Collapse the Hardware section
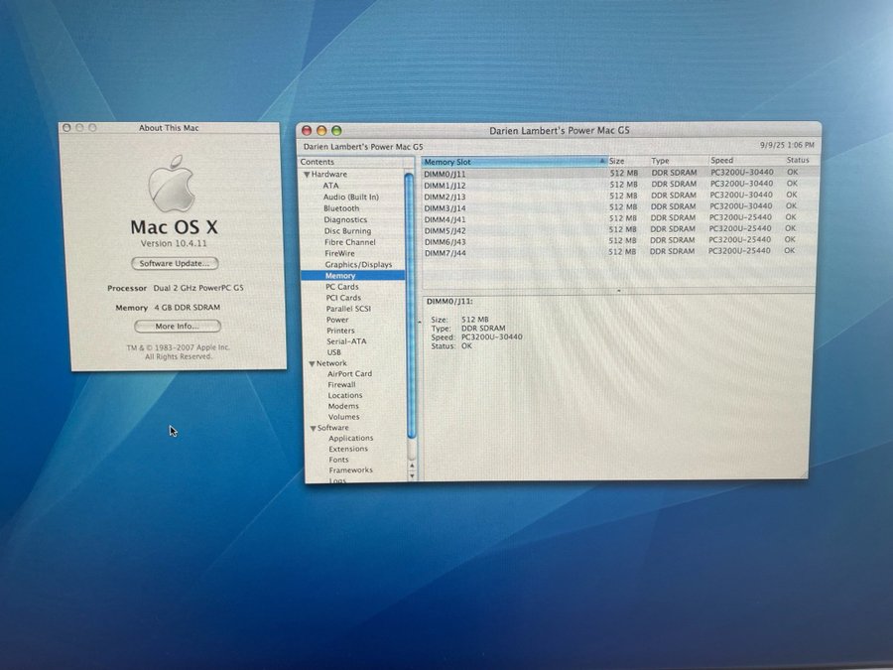This screenshot has width=893, height=670. pyautogui.click(x=308, y=175)
